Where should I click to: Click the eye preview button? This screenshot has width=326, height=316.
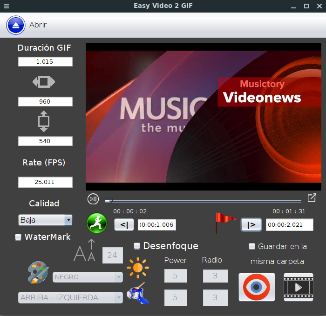click(257, 287)
